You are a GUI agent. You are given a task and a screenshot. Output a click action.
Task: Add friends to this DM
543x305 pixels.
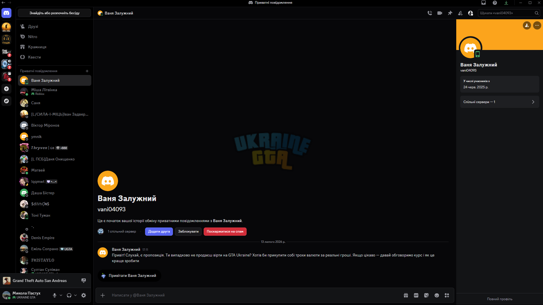click(x=460, y=13)
